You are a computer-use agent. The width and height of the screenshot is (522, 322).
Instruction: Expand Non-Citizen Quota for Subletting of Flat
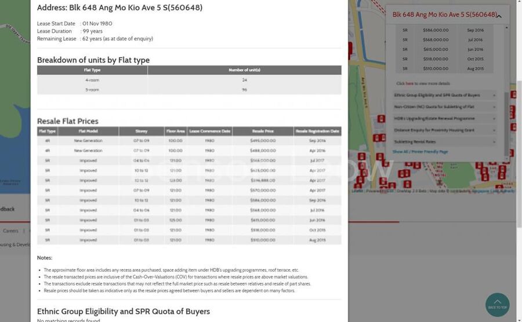pyautogui.click(x=444, y=107)
